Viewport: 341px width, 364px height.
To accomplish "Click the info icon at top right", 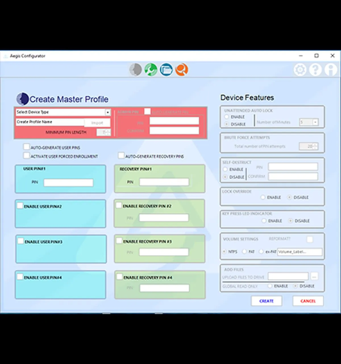I will point(331,70).
